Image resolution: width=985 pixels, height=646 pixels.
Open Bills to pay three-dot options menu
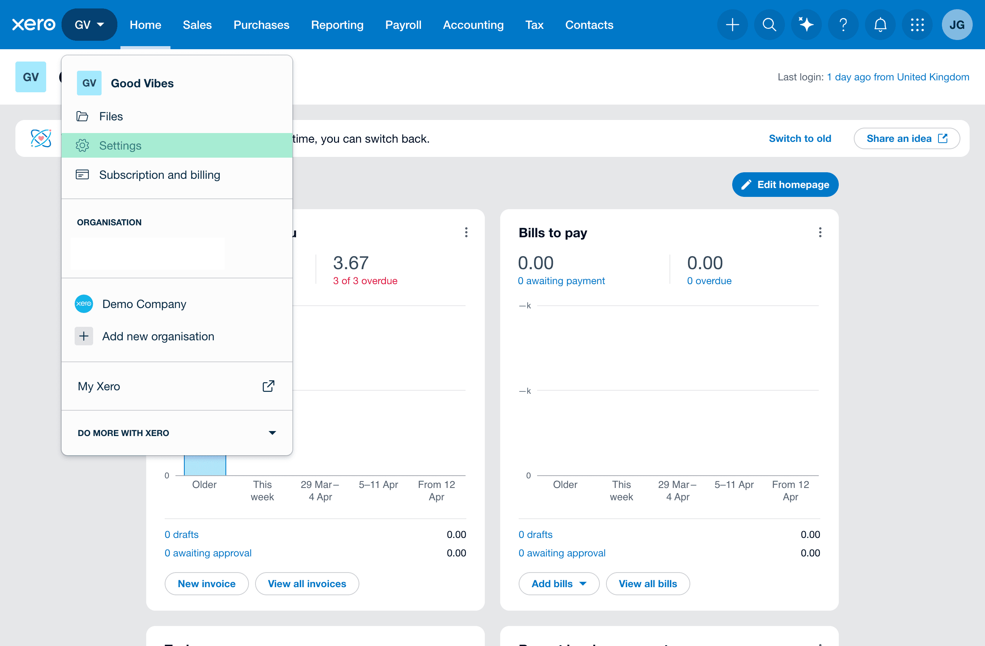tap(820, 232)
